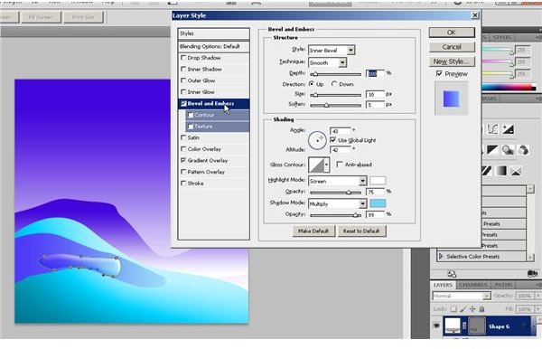Select the Down direction radio button
This screenshot has width=542, height=349.
point(334,84)
